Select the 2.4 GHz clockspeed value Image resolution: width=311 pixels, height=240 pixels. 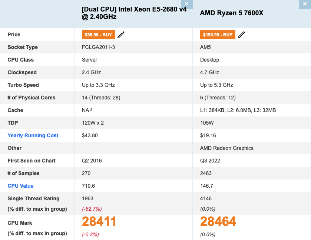point(92,72)
